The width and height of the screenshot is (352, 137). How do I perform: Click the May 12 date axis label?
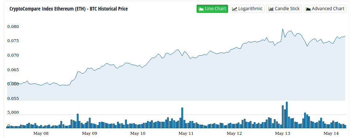point(234,134)
